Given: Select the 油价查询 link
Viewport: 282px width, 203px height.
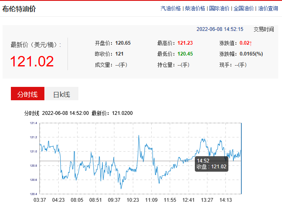Looking at the screenshot, I should point(268,8).
